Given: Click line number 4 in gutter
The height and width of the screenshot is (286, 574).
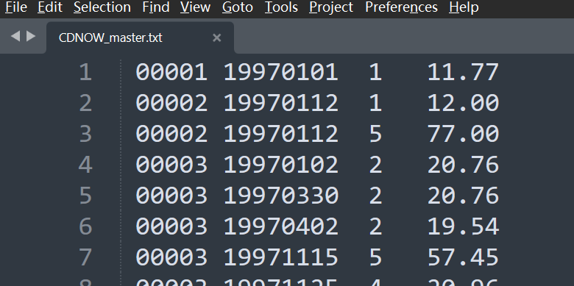Looking at the screenshot, I should pyautogui.click(x=85, y=165).
